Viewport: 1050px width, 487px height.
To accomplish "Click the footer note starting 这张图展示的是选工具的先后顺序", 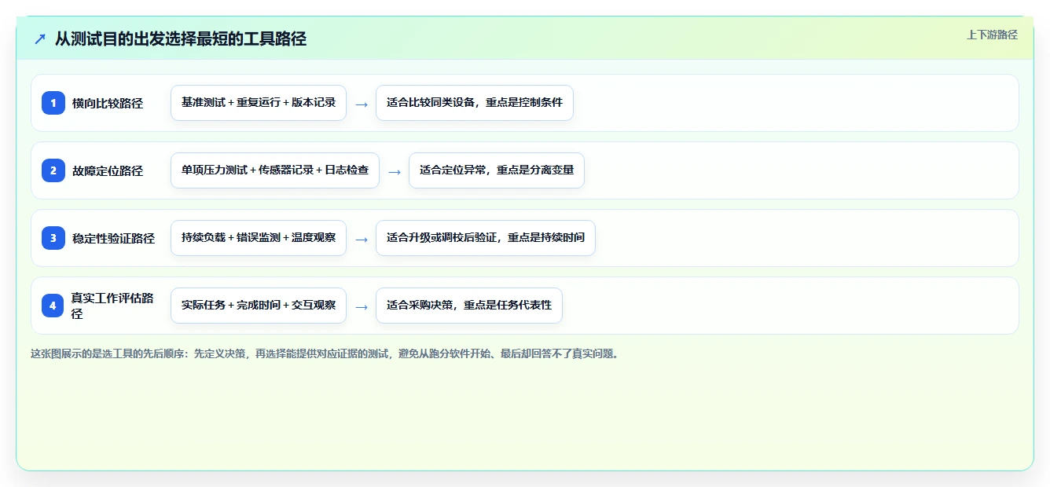I will click(325, 354).
